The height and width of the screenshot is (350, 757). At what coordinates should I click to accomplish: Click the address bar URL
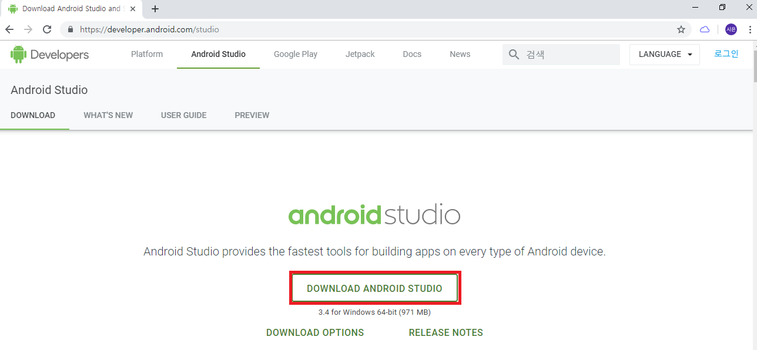coord(149,29)
